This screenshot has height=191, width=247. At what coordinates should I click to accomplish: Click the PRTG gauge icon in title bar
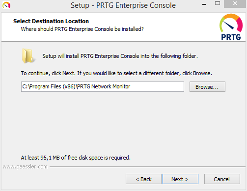click(6, 5)
